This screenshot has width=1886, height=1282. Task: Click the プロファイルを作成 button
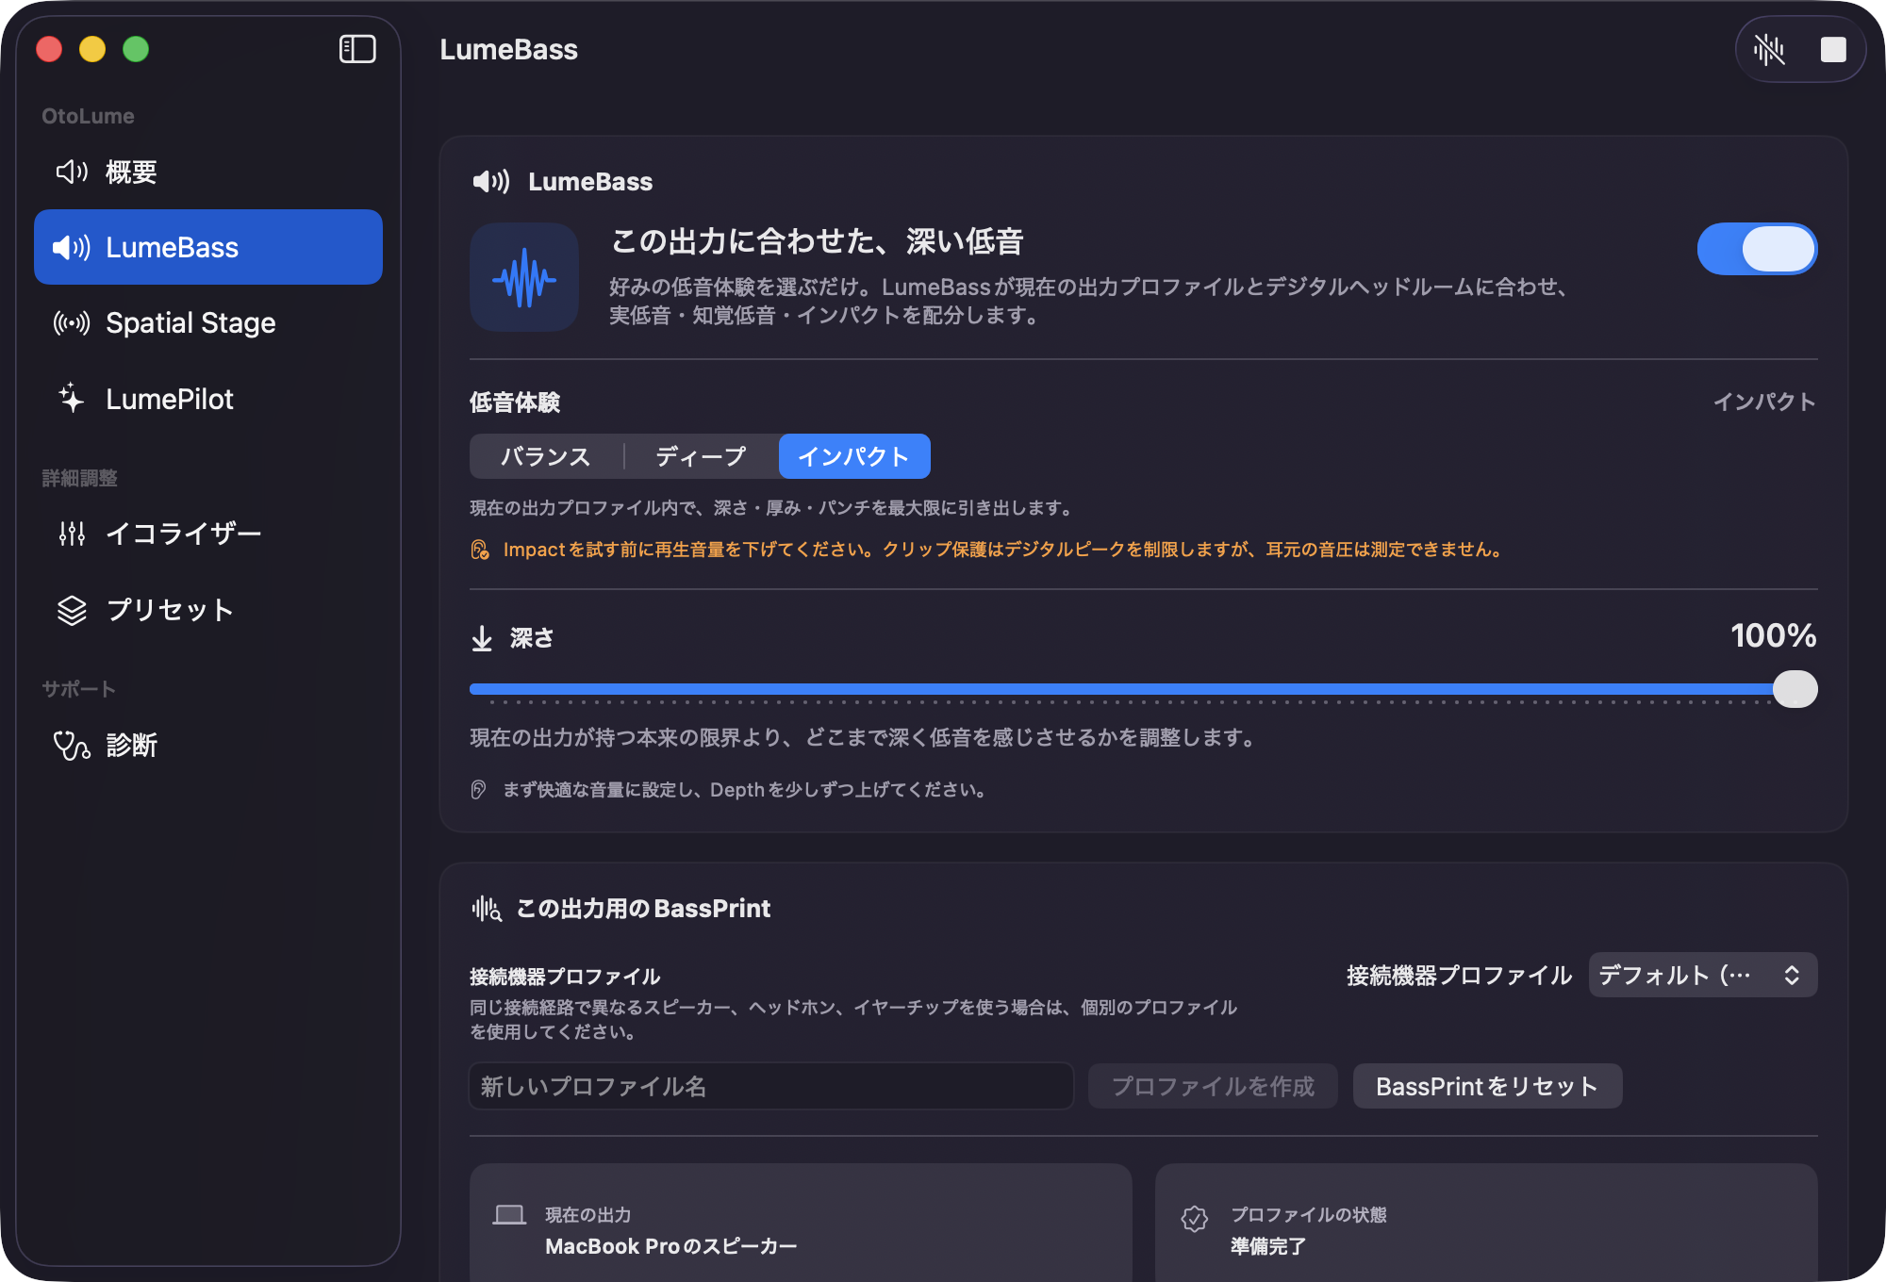pyautogui.click(x=1213, y=1086)
